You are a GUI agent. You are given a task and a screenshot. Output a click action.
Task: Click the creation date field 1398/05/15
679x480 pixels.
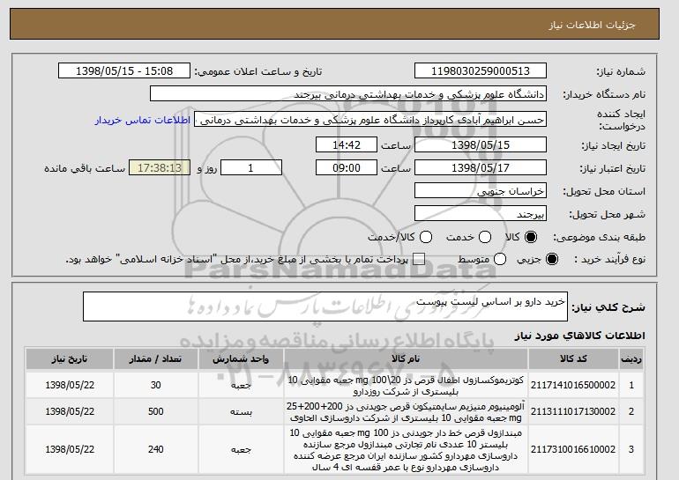(481, 144)
